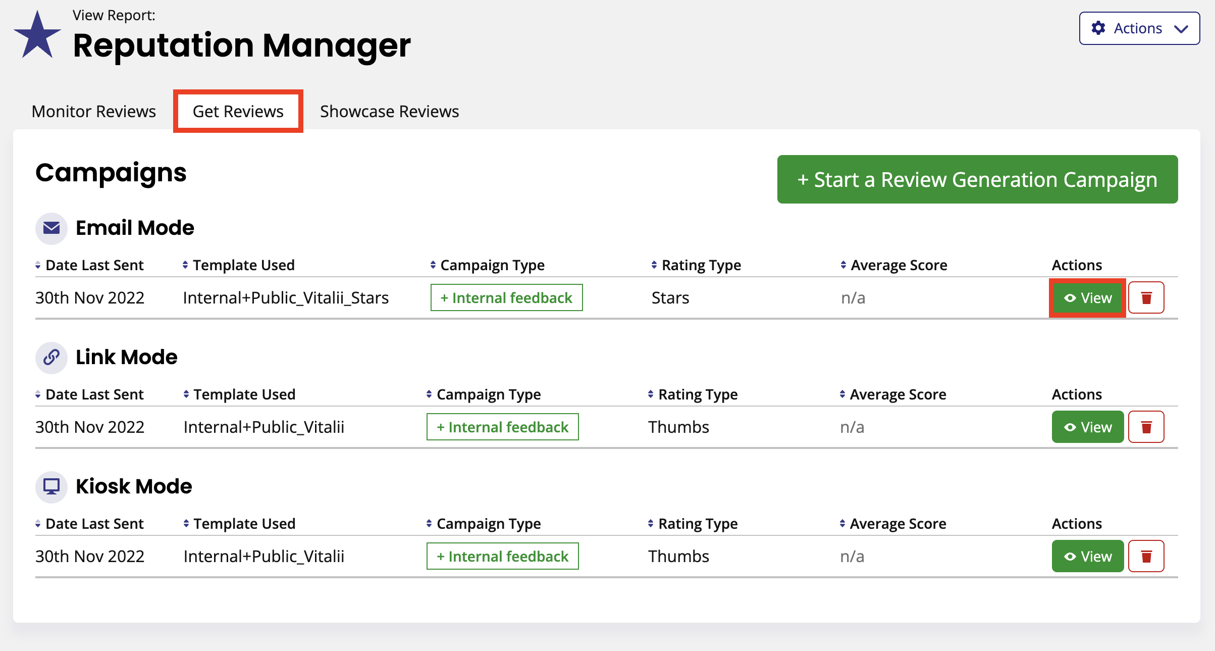Screen dimensions: 1215x651
Task: Sort Link Mode by Date Last Sent
Action: tap(90, 394)
